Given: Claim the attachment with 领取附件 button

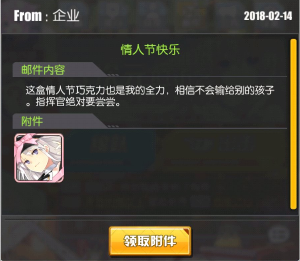Looking at the screenshot, I should (150, 241).
